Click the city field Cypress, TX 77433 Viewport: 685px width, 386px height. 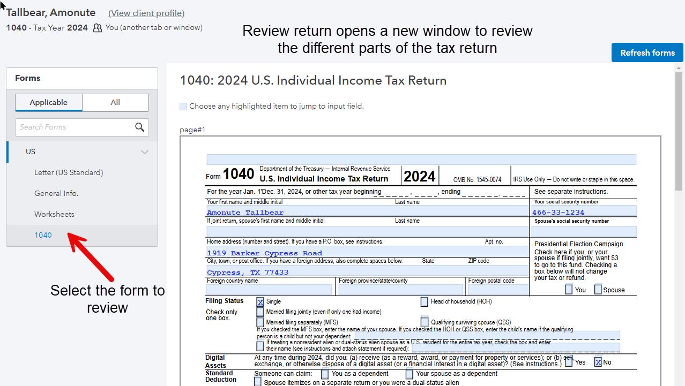coord(367,271)
